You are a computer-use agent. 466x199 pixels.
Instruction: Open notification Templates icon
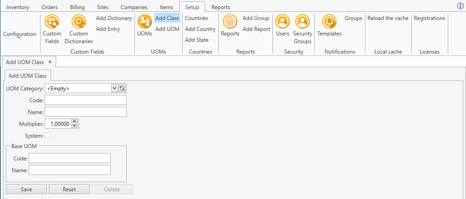(x=329, y=26)
